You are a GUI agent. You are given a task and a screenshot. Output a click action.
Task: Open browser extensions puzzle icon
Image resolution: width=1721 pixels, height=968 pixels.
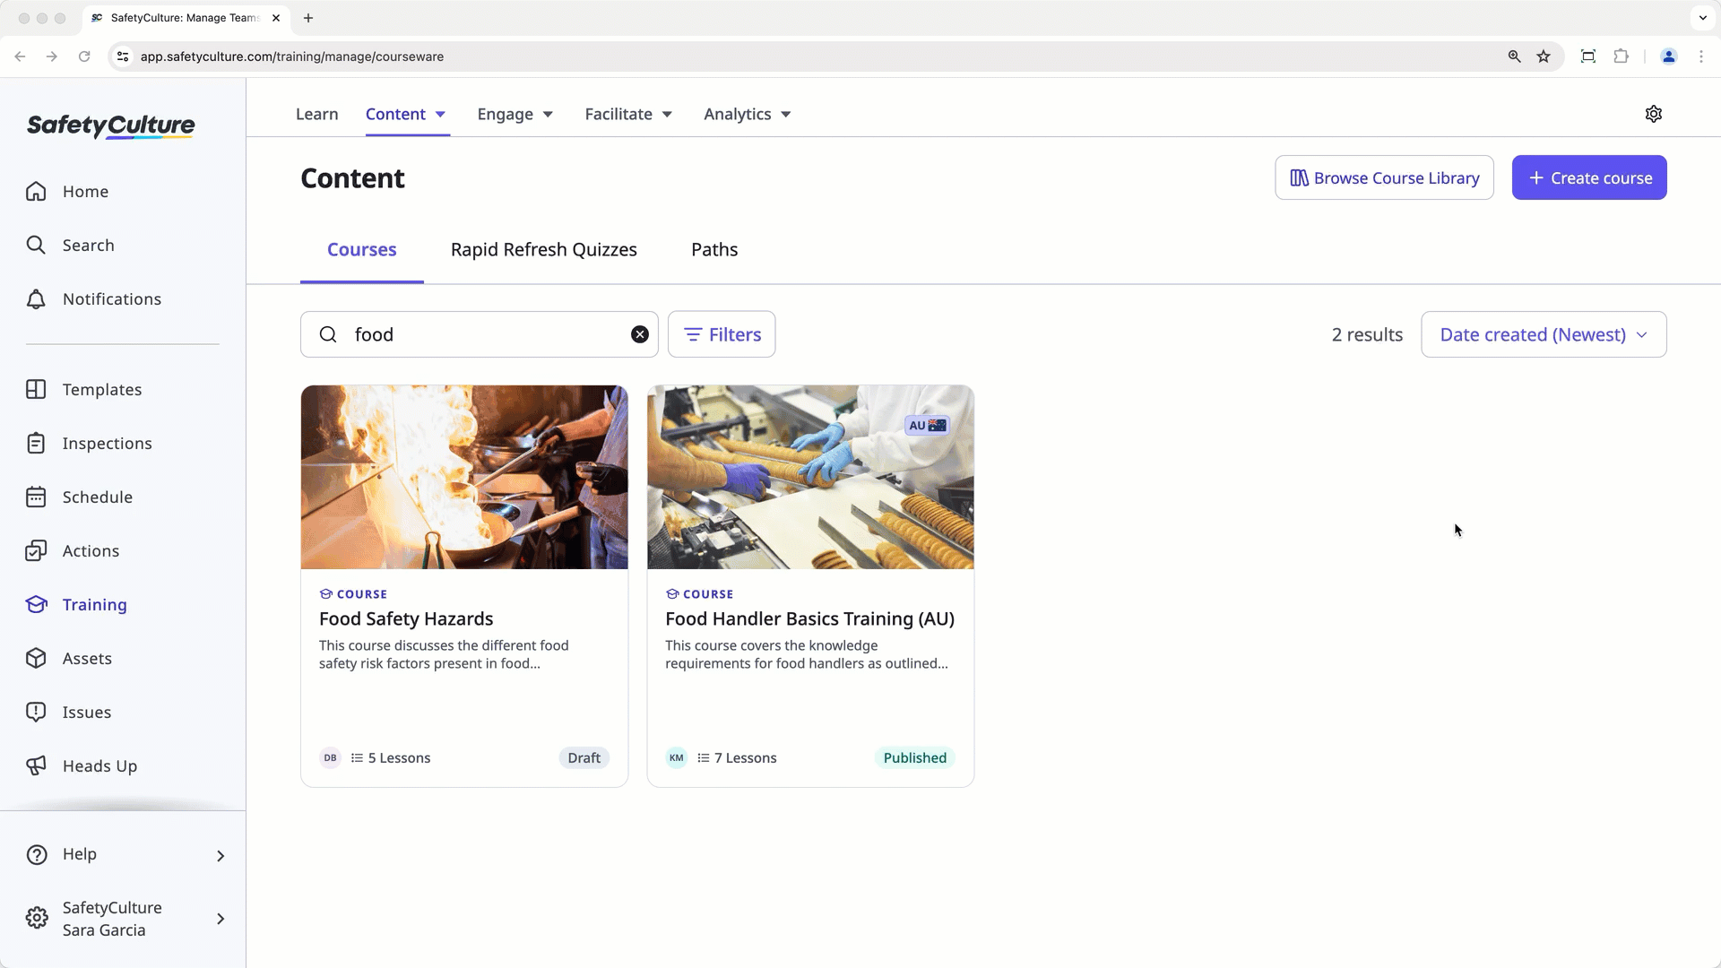click(x=1621, y=56)
